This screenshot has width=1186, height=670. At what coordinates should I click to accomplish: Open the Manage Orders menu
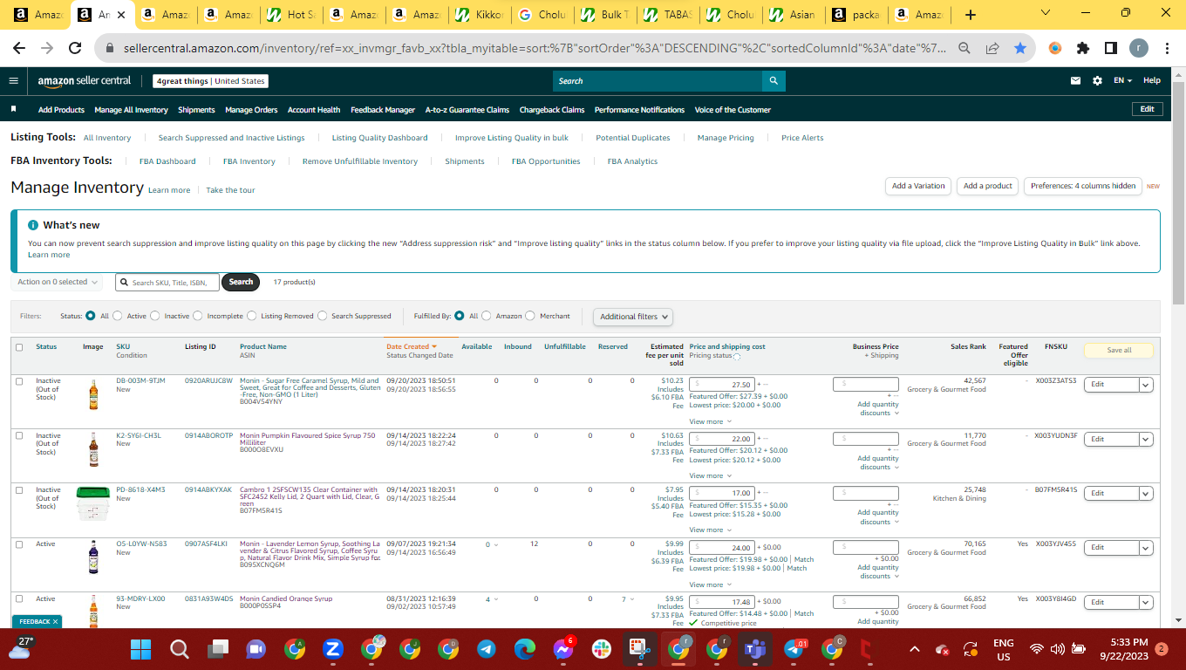click(x=251, y=110)
